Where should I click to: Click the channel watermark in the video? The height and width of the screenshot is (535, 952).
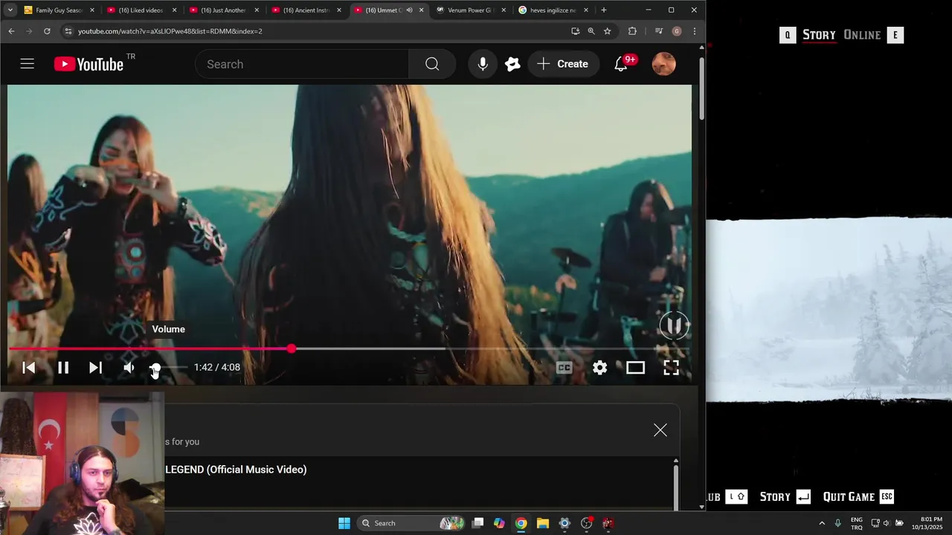click(x=674, y=325)
